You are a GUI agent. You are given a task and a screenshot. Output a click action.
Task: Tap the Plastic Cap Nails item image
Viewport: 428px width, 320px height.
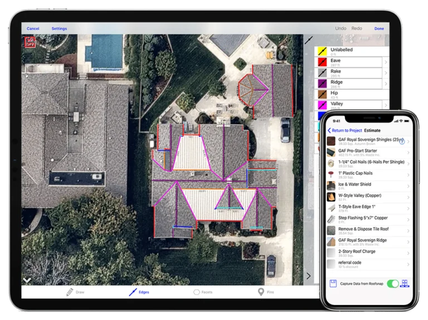(331, 174)
